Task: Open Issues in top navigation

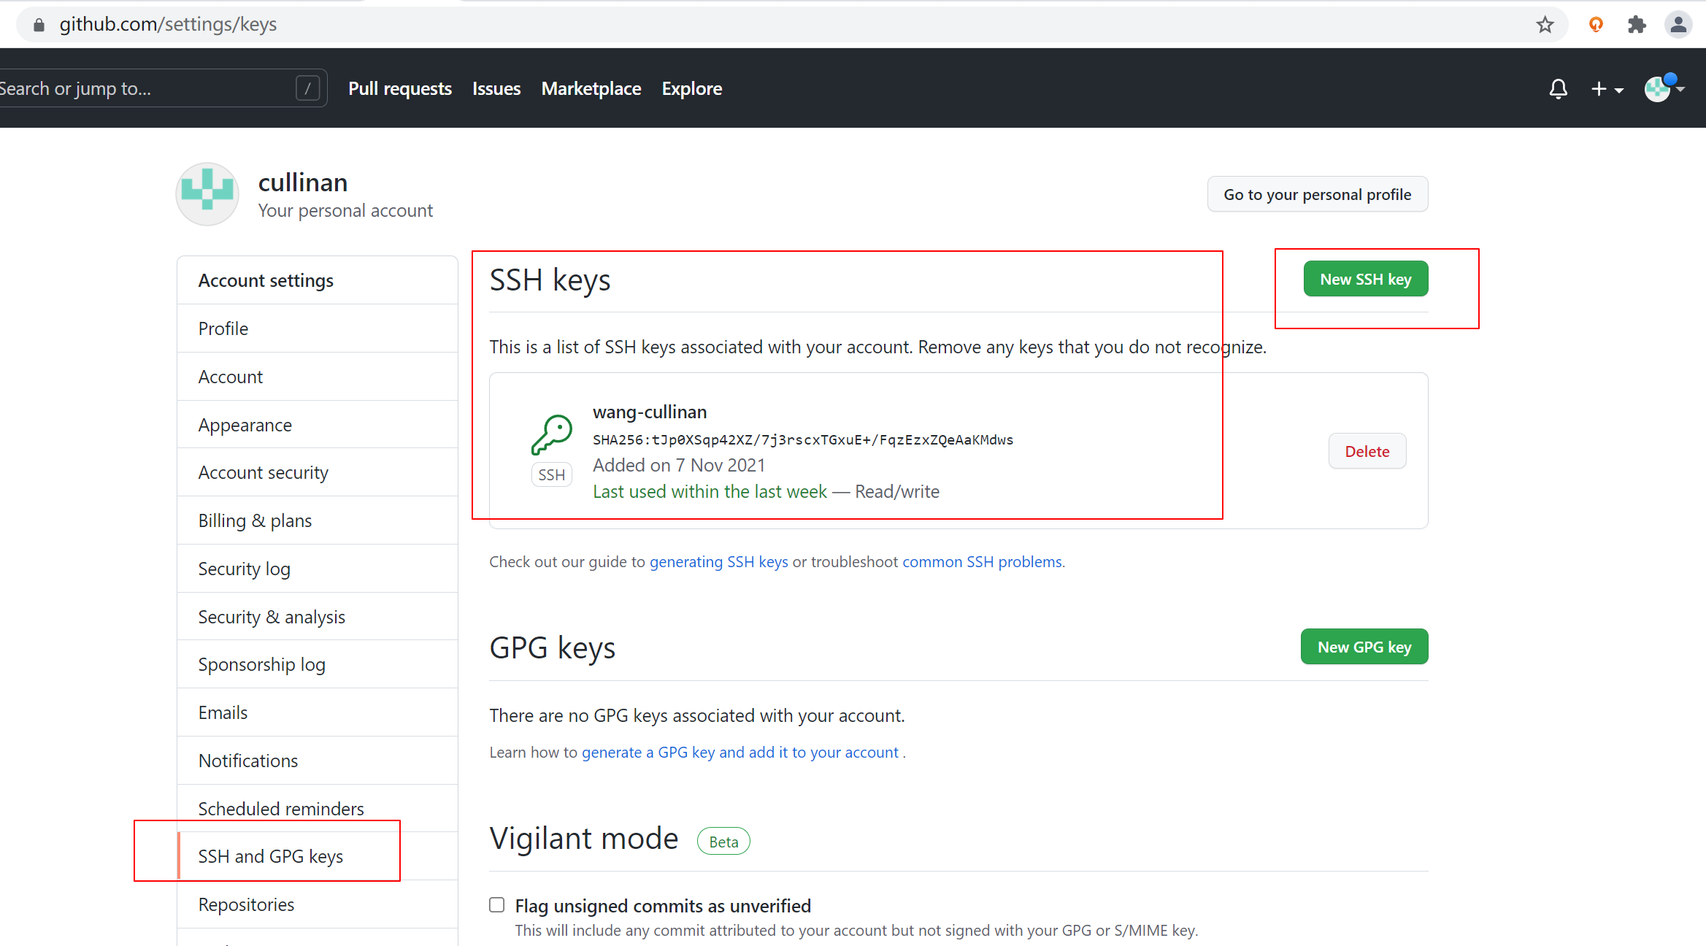Action: (x=496, y=88)
